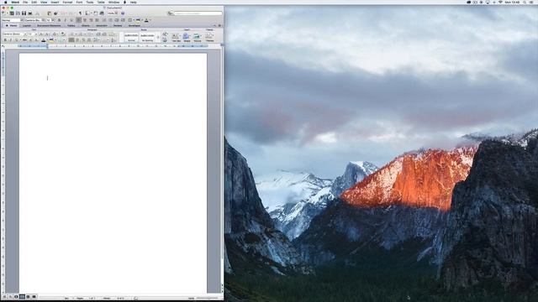Click line spacing icon in ribbon
538x302 pixels.
coord(97,40)
